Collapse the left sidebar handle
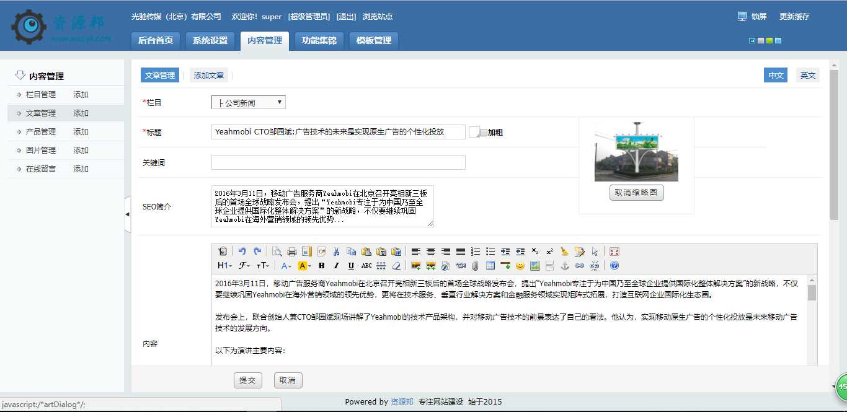The height and width of the screenshot is (412, 847). [x=128, y=214]
